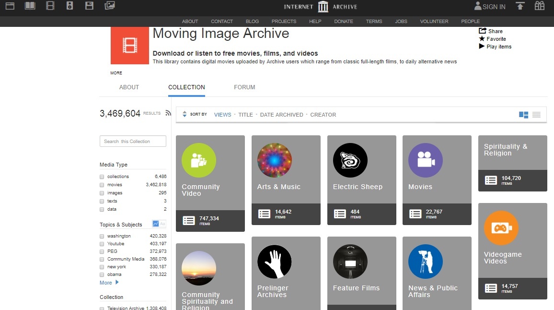The image size is (554, 310).
Task: Check the Youtube topic box
Action: (102, 244)
